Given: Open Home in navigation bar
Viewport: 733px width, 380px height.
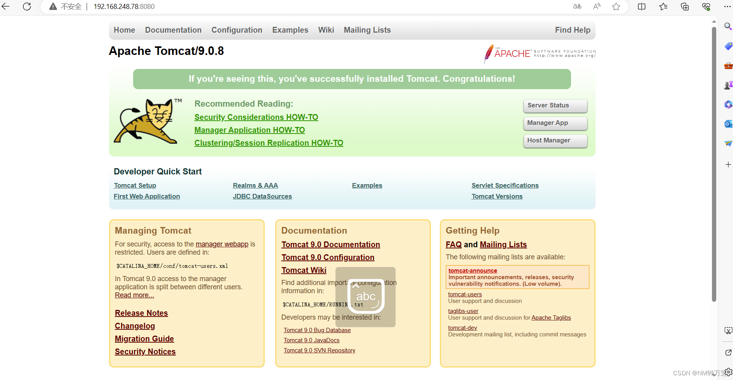Looking at the screenshot, I should click(124, 30).
